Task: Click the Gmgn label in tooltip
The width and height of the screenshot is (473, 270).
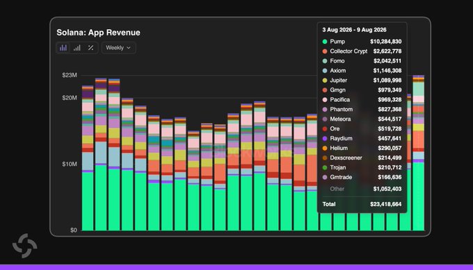Action: tap(337, 90)
